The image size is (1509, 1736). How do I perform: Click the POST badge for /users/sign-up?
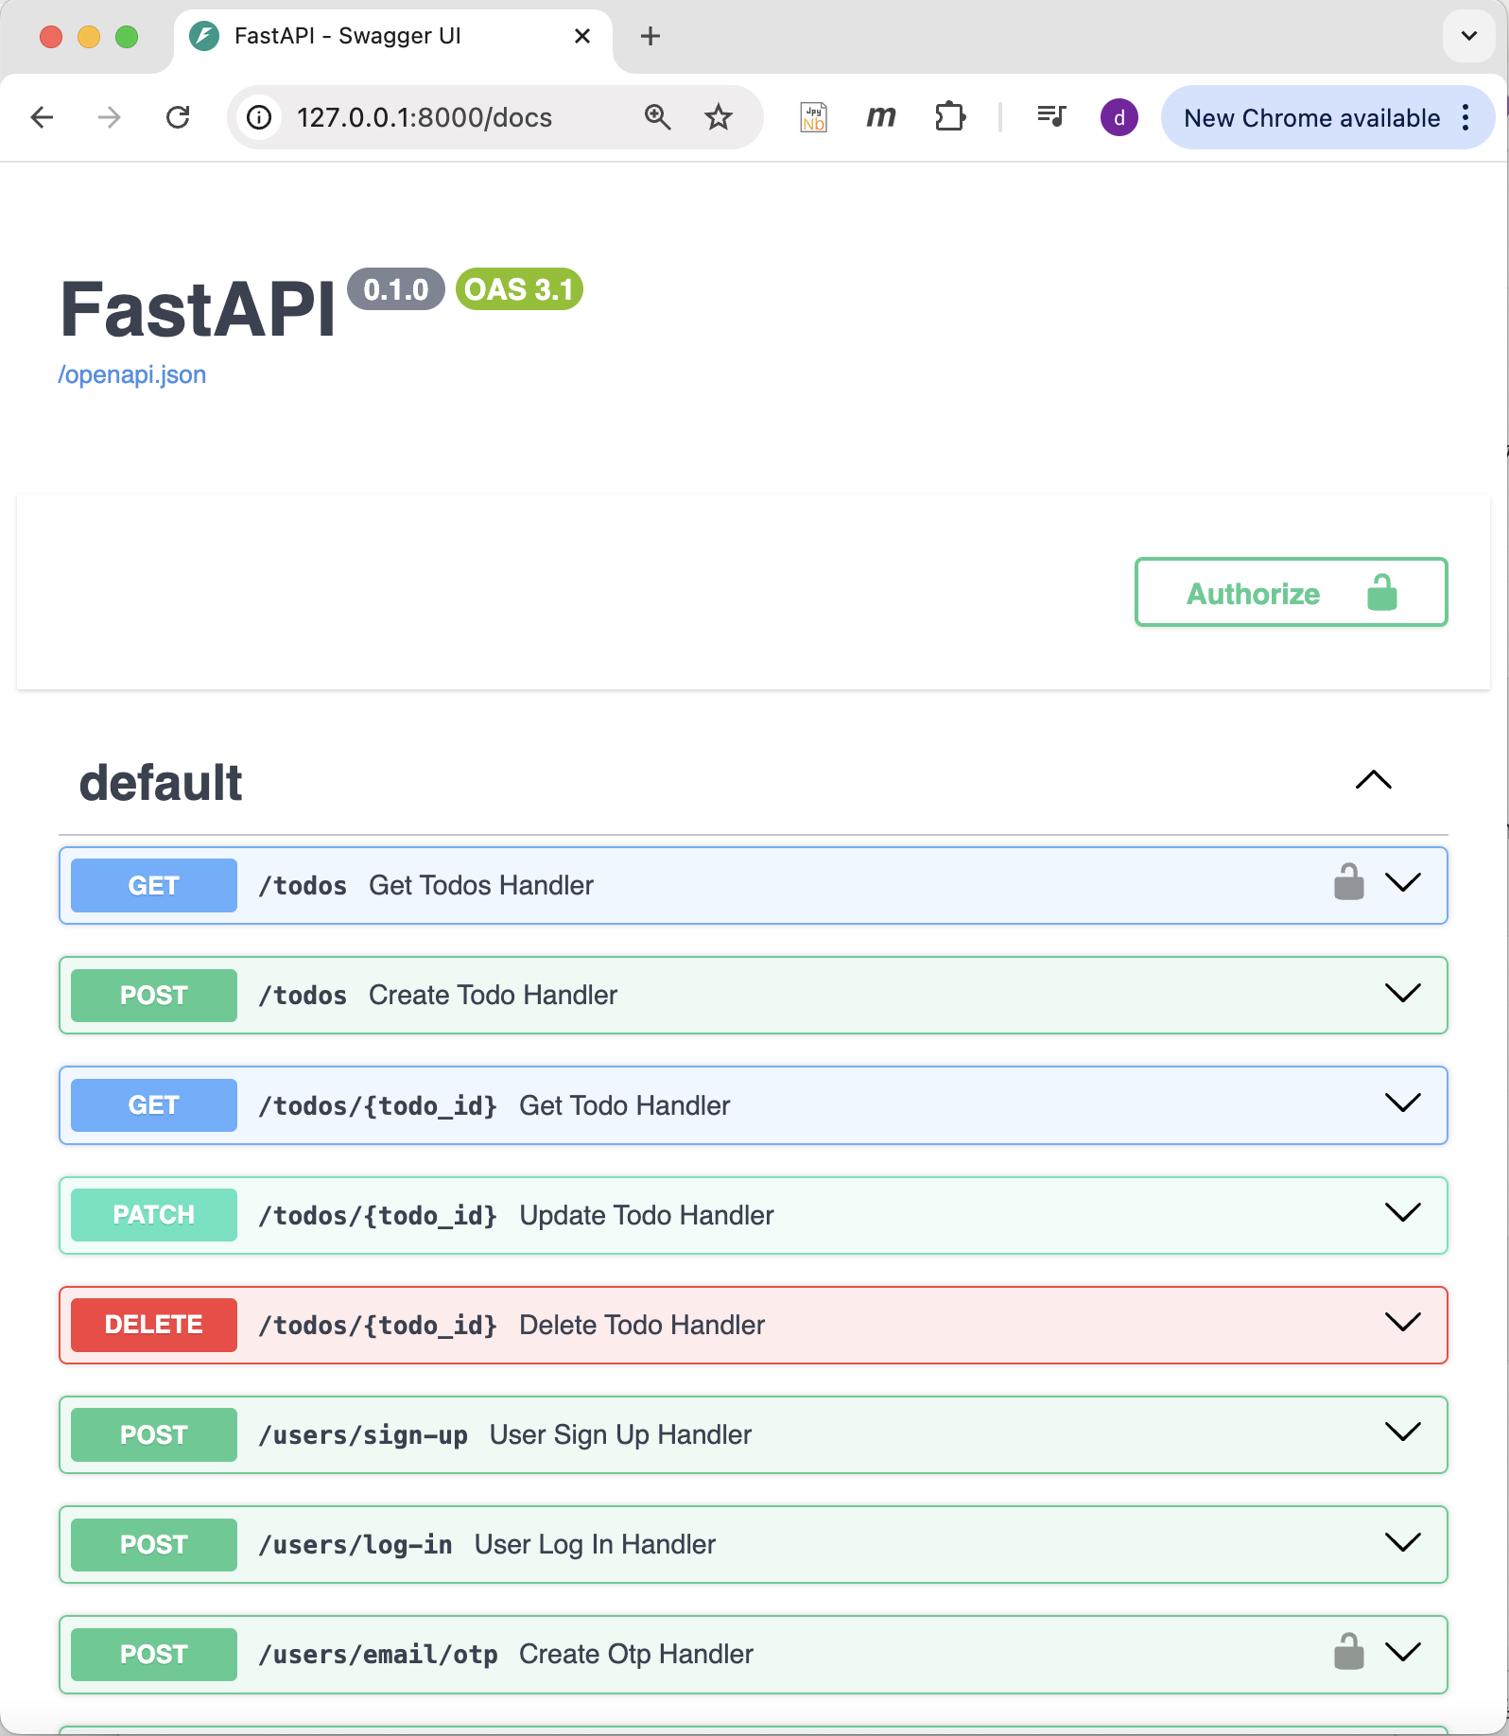(154, 1434)
